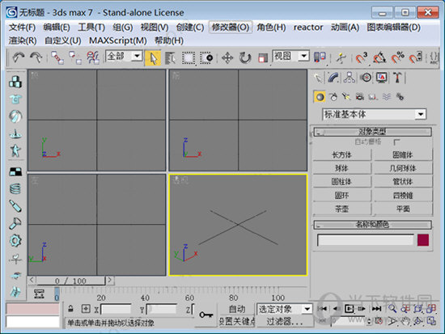Viewport: 445px width, 334px height.
Task: Click the Zoom magnifier viewport tool
Action: (392, 309)
